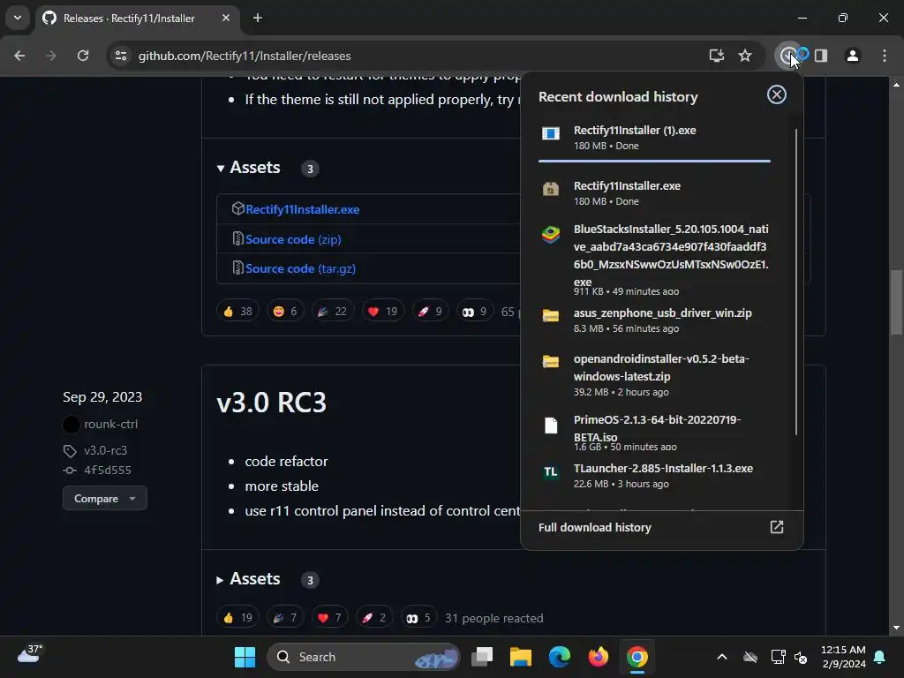Open Microsoft Edge from taskbar

pyautogui.click(x=559, y=657)
